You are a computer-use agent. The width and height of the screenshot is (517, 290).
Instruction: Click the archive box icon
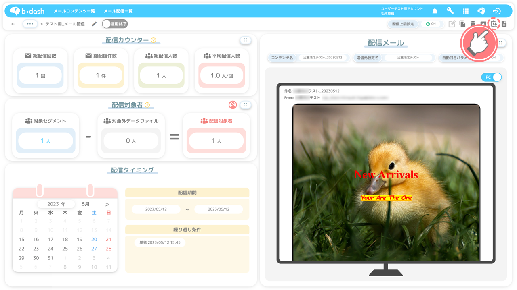tap(483, 24)
